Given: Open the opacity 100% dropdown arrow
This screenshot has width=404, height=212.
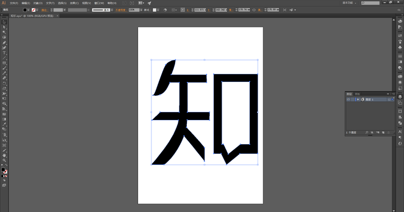Looking at the screenshot, I should (141, 10).
